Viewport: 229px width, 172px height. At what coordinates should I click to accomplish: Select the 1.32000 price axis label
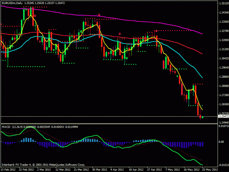pyautogui.click(x=224, y=40)
